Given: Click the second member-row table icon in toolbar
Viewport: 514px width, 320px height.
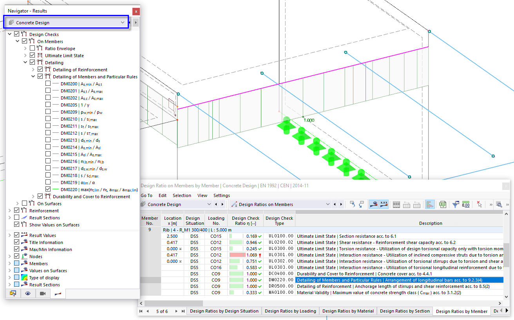Looking at the screenshot, I should coord(417,204).
